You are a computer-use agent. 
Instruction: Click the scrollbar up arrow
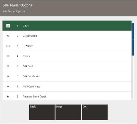point(133,22)
